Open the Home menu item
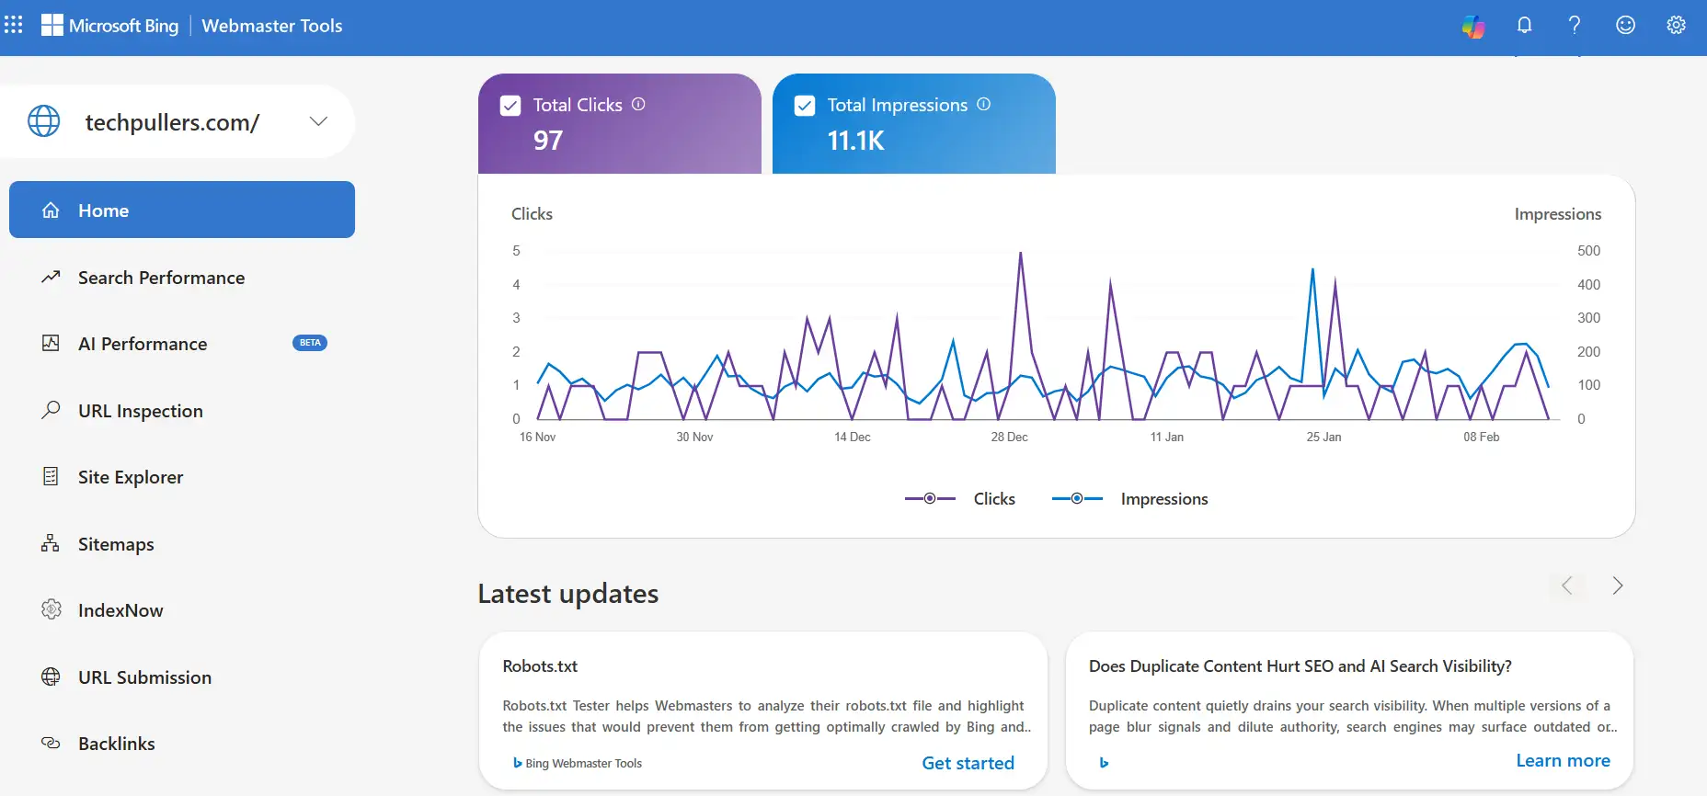This screenshot has height=796, width=1707. click(x=182, y=210)
